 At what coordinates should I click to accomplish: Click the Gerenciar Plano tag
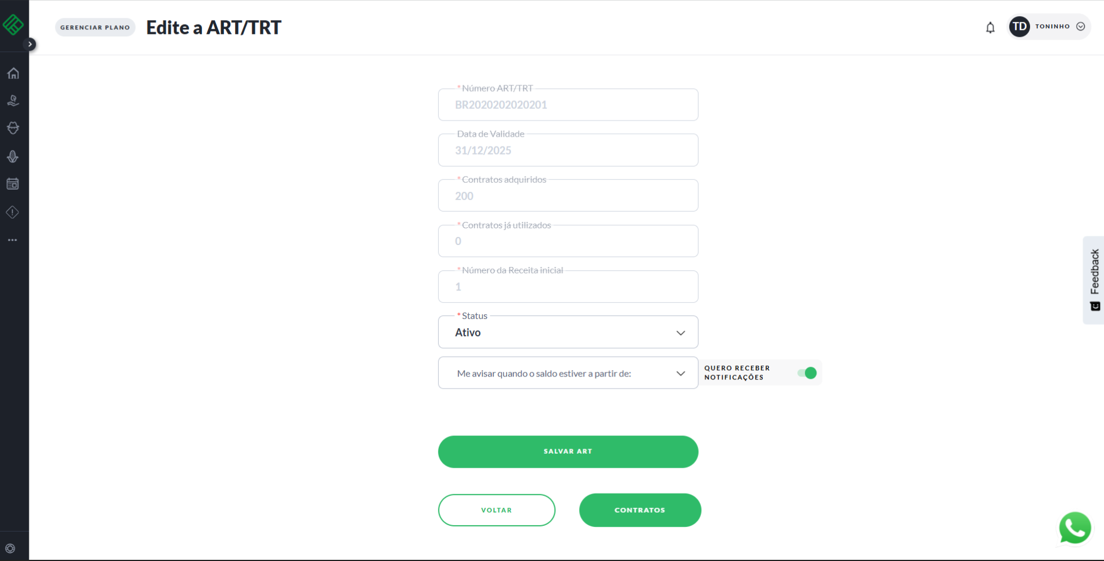pyautogui.click(x=95, y=28)
